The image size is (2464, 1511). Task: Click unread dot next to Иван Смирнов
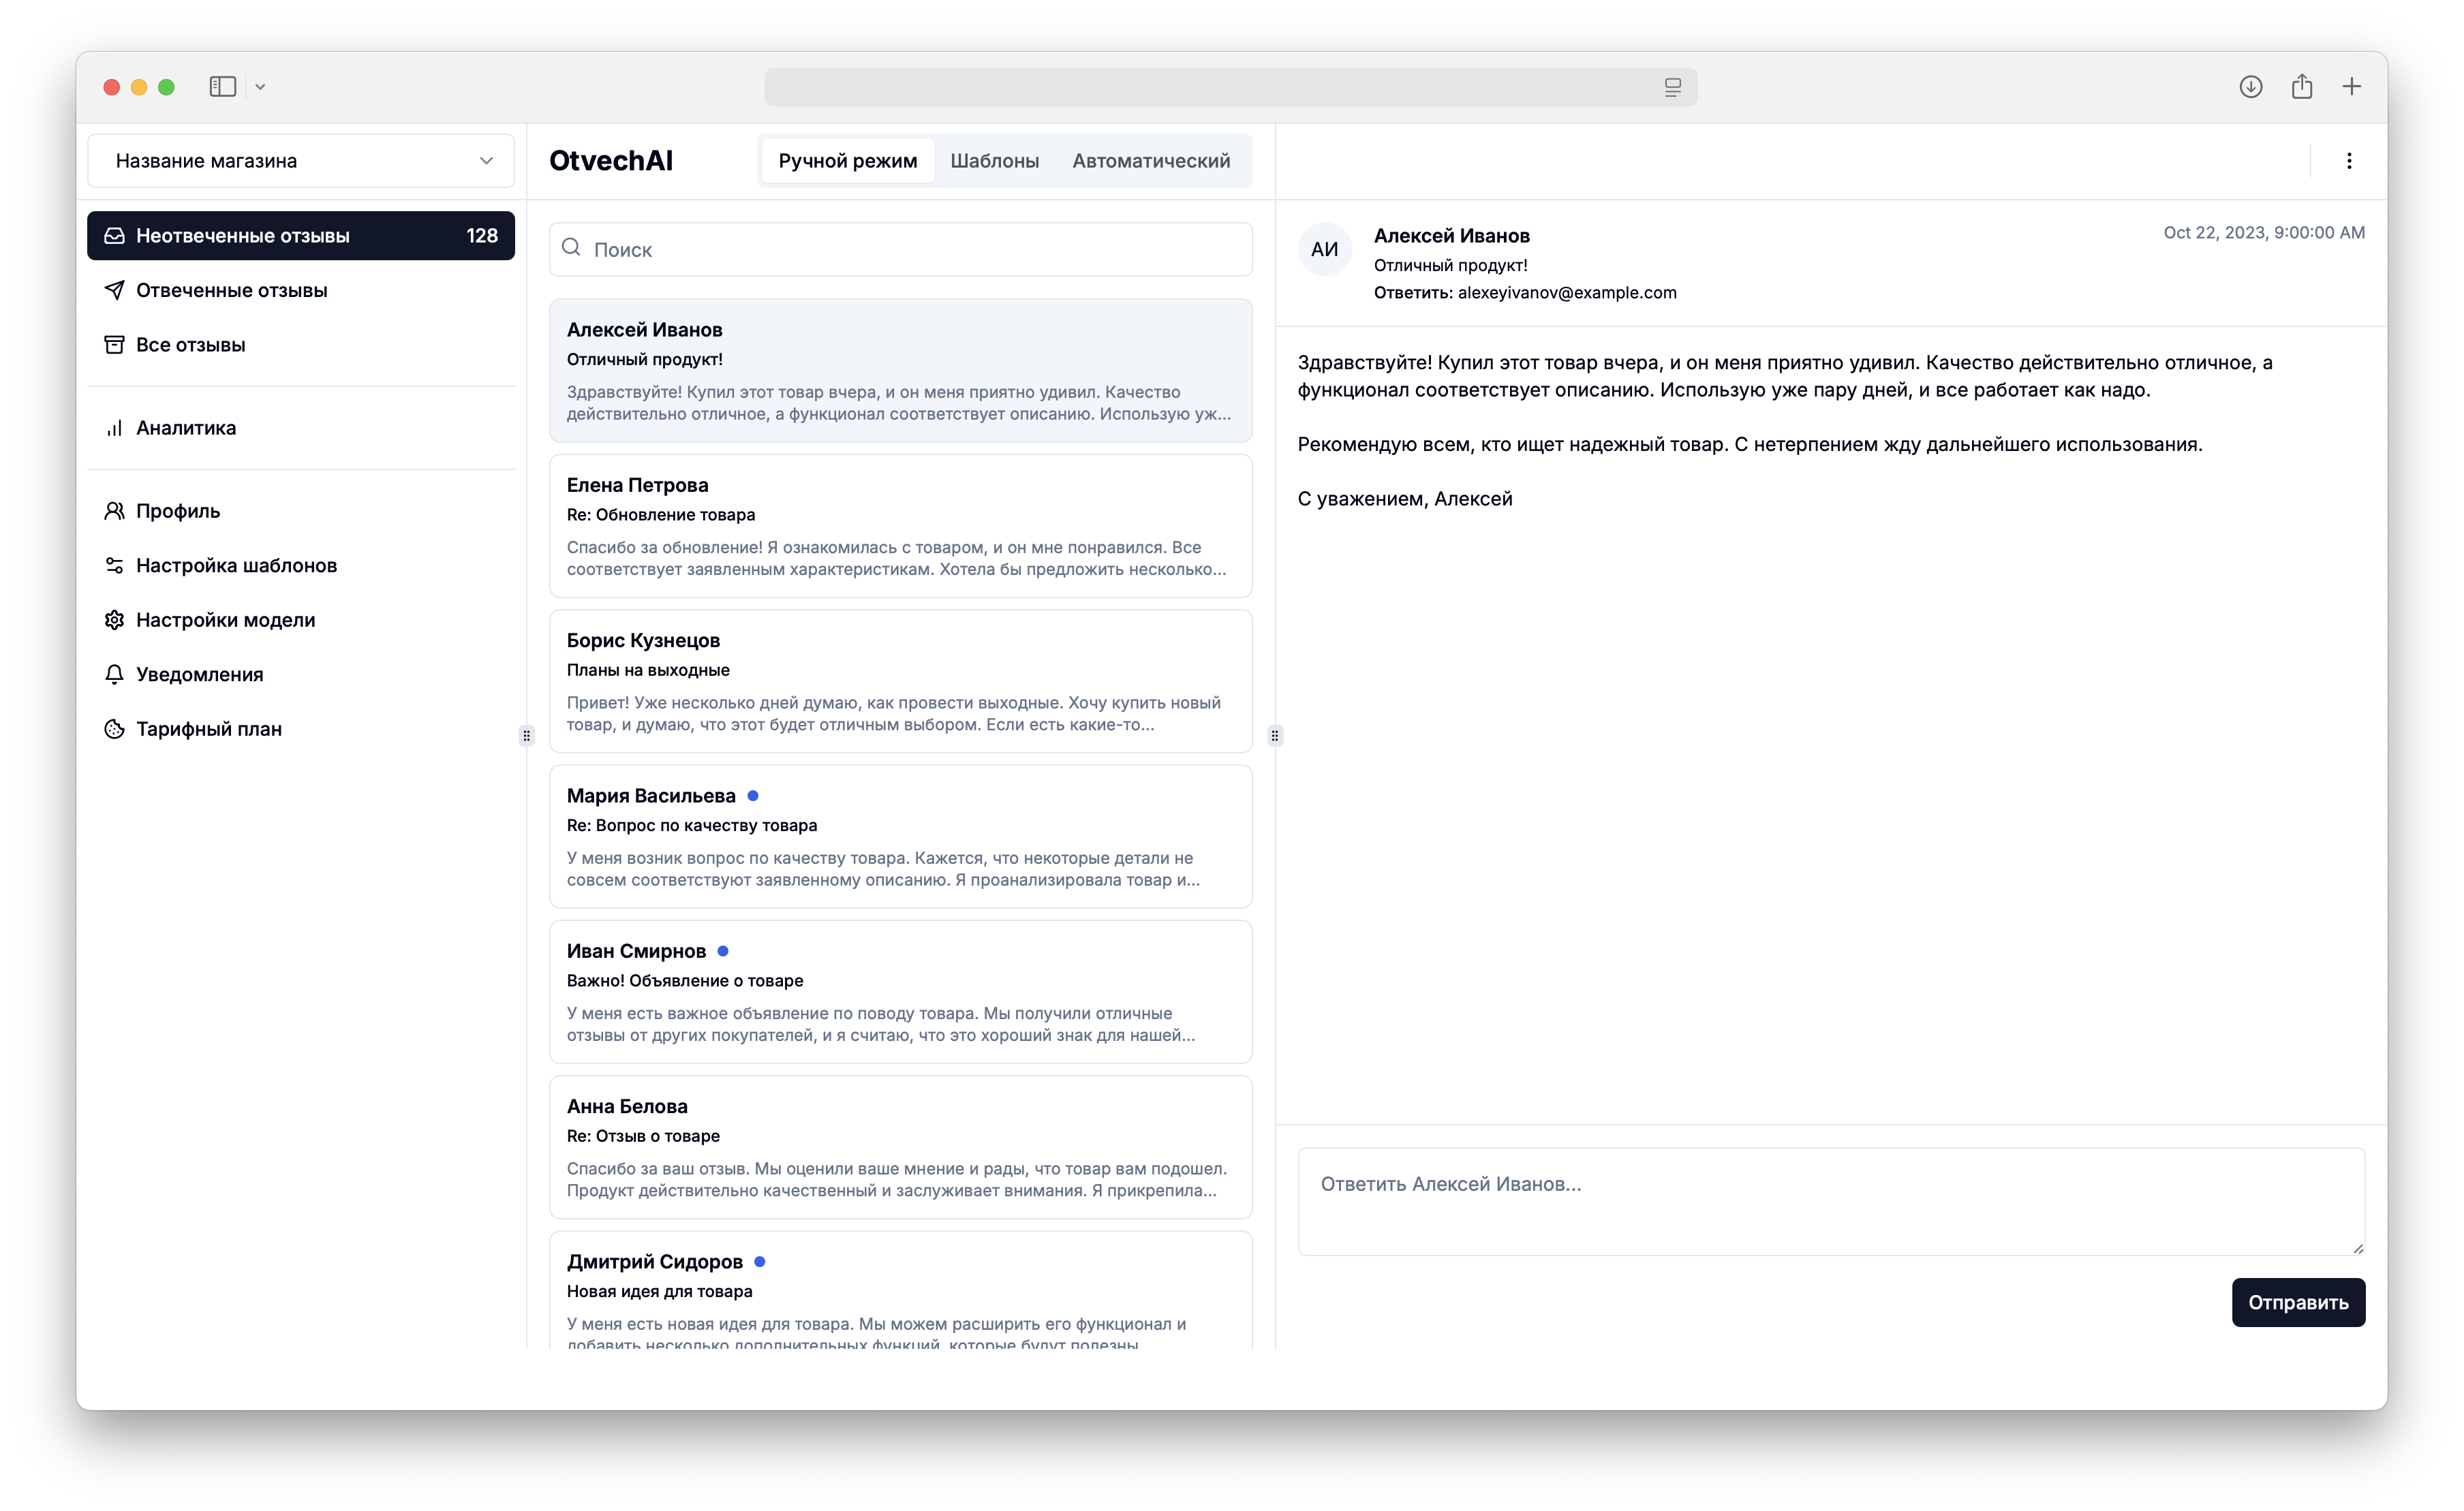[723, 951]
